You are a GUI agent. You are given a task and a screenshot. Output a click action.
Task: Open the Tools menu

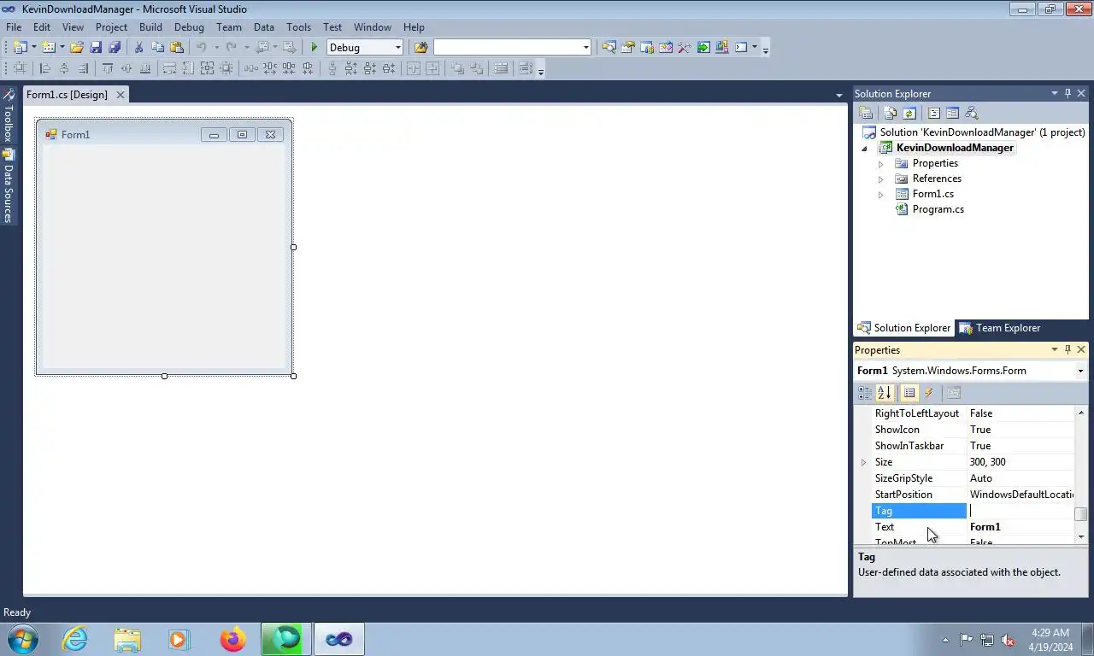click(298, 26)
